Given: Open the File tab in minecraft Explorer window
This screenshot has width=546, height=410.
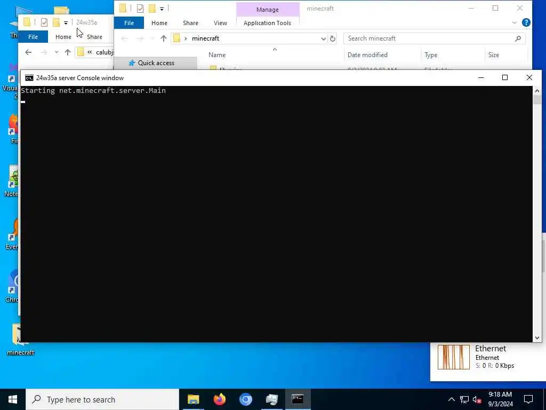Looking at the screenshot, I should coord(129,23).
